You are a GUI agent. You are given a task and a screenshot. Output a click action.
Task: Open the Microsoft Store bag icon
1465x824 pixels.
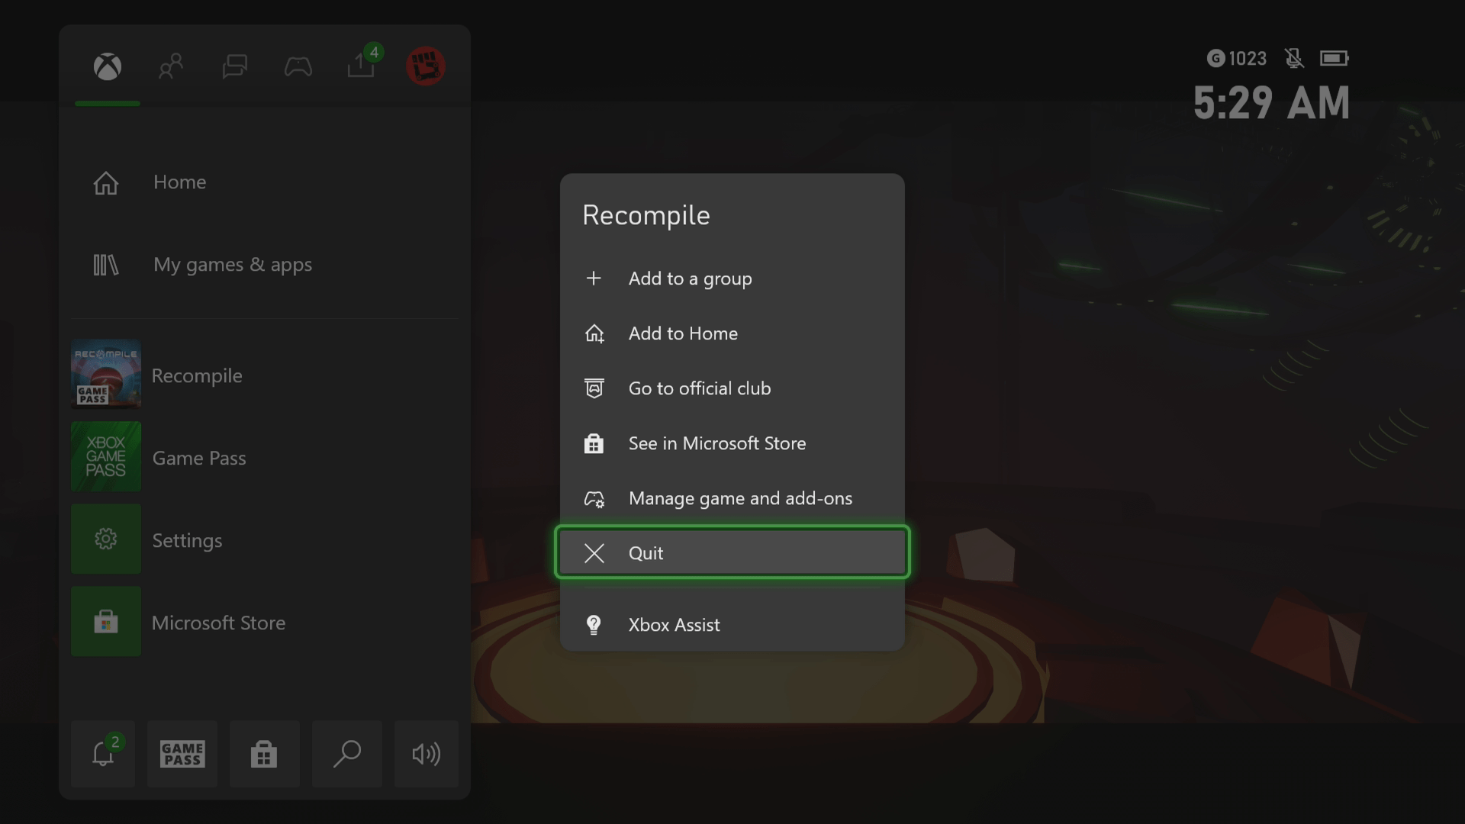264,754
